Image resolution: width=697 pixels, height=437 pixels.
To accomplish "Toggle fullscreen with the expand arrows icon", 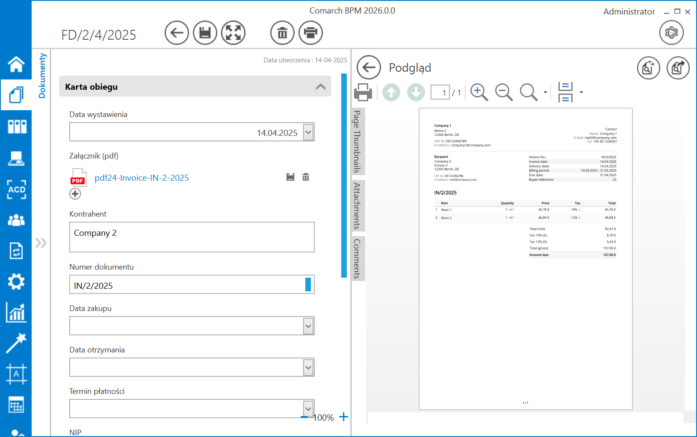I will pyautogui.click(x=233, y=33).
